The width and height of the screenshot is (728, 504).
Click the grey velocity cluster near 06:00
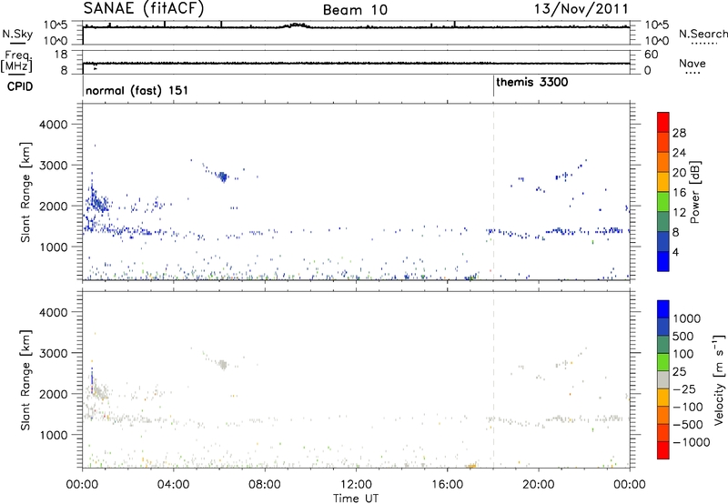point(223,364)
